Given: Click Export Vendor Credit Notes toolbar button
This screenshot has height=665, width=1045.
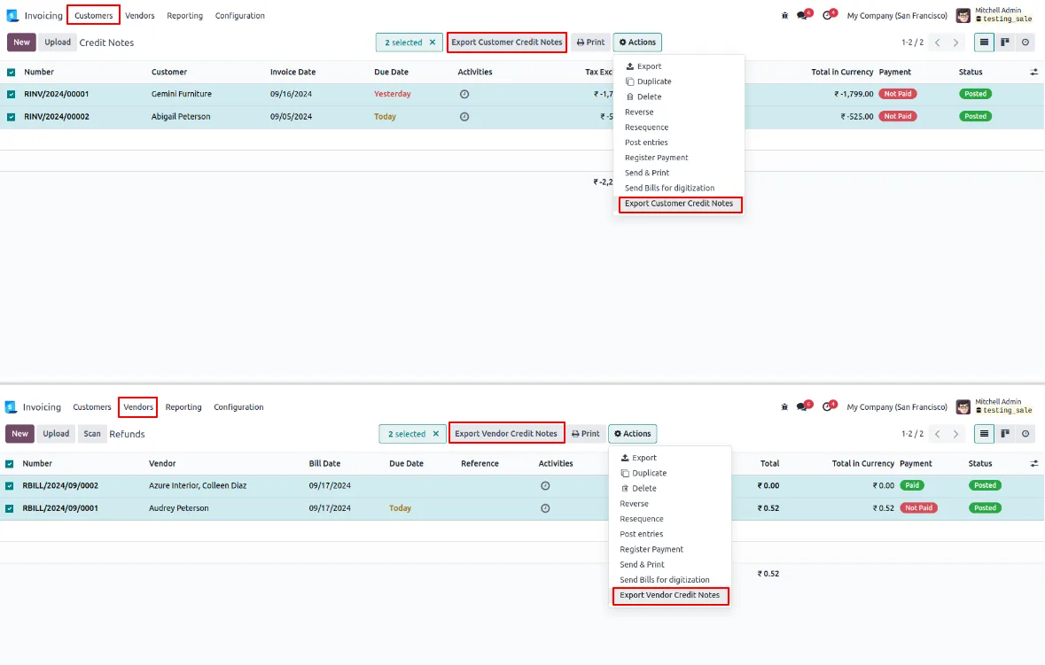Looking at the screenshot, I should pyautogui.click(x=506, y=433).
